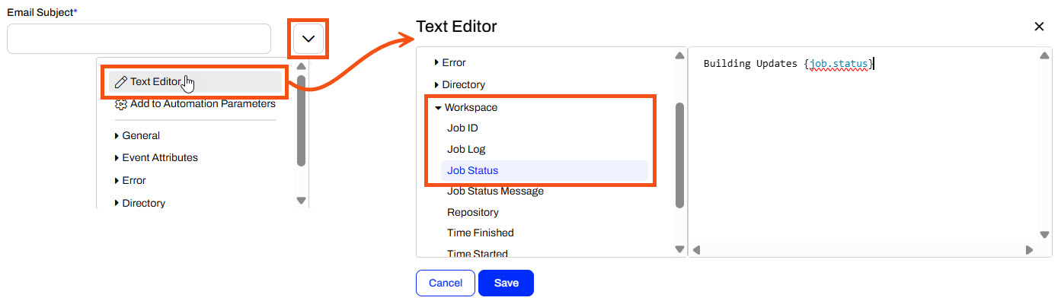Close the Text Editor dialog
This screenshot has height=307, width=1061.
pos(1039,27)
